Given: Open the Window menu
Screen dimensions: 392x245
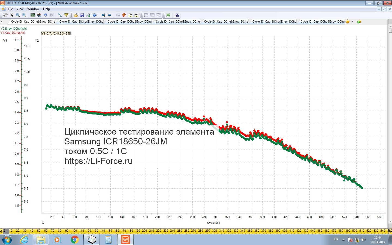Looking at the screenshot, I should 33,9.
